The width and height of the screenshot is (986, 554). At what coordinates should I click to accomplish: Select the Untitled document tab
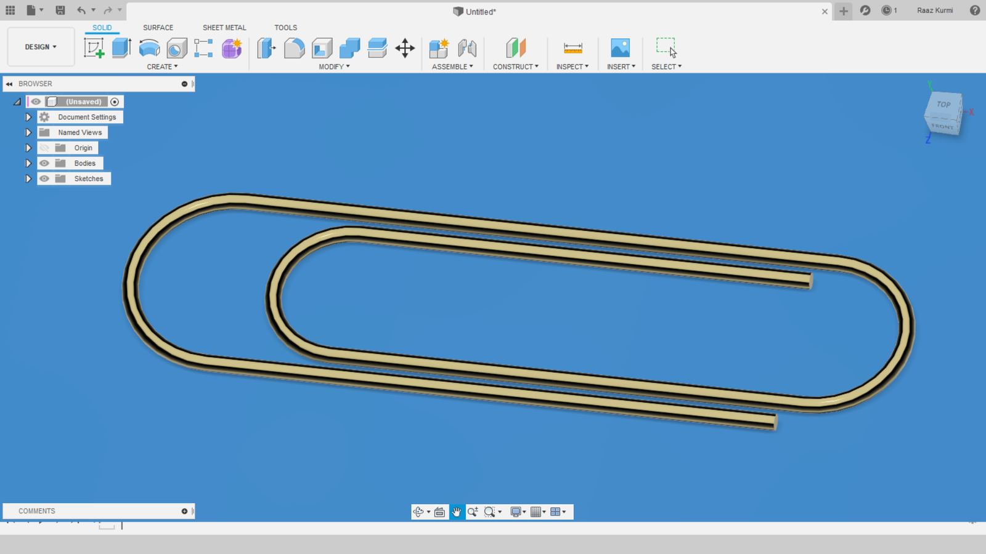click(475, 12)
